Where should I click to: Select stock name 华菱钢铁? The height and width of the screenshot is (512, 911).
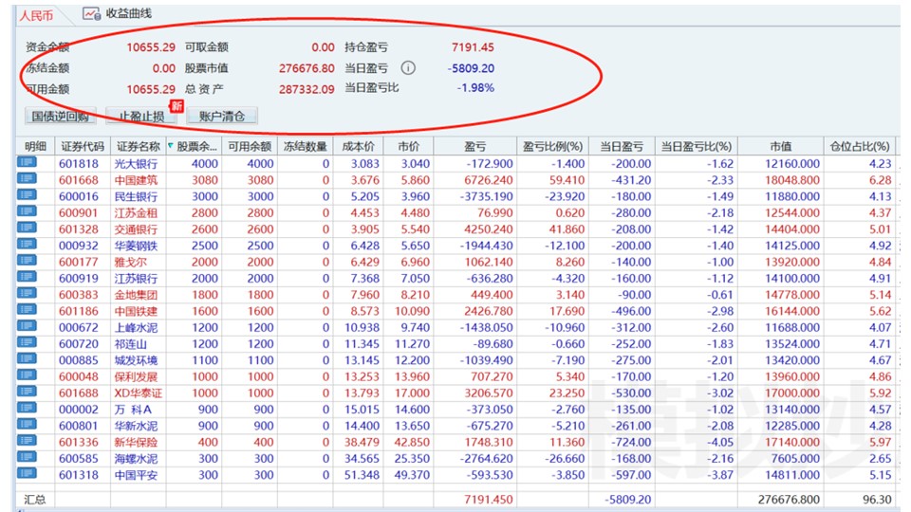[x=136, y=246]
